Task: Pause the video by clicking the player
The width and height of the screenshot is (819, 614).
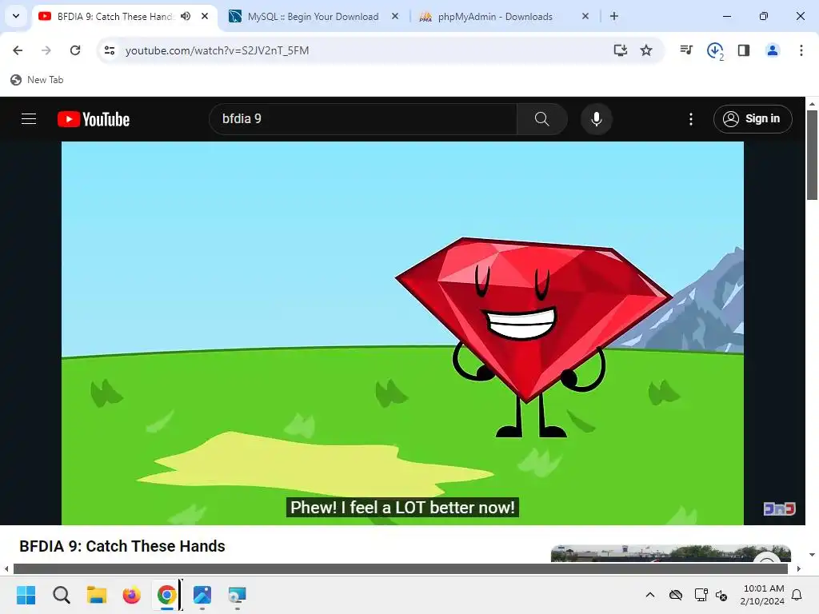Action: [x=402, y=333]
